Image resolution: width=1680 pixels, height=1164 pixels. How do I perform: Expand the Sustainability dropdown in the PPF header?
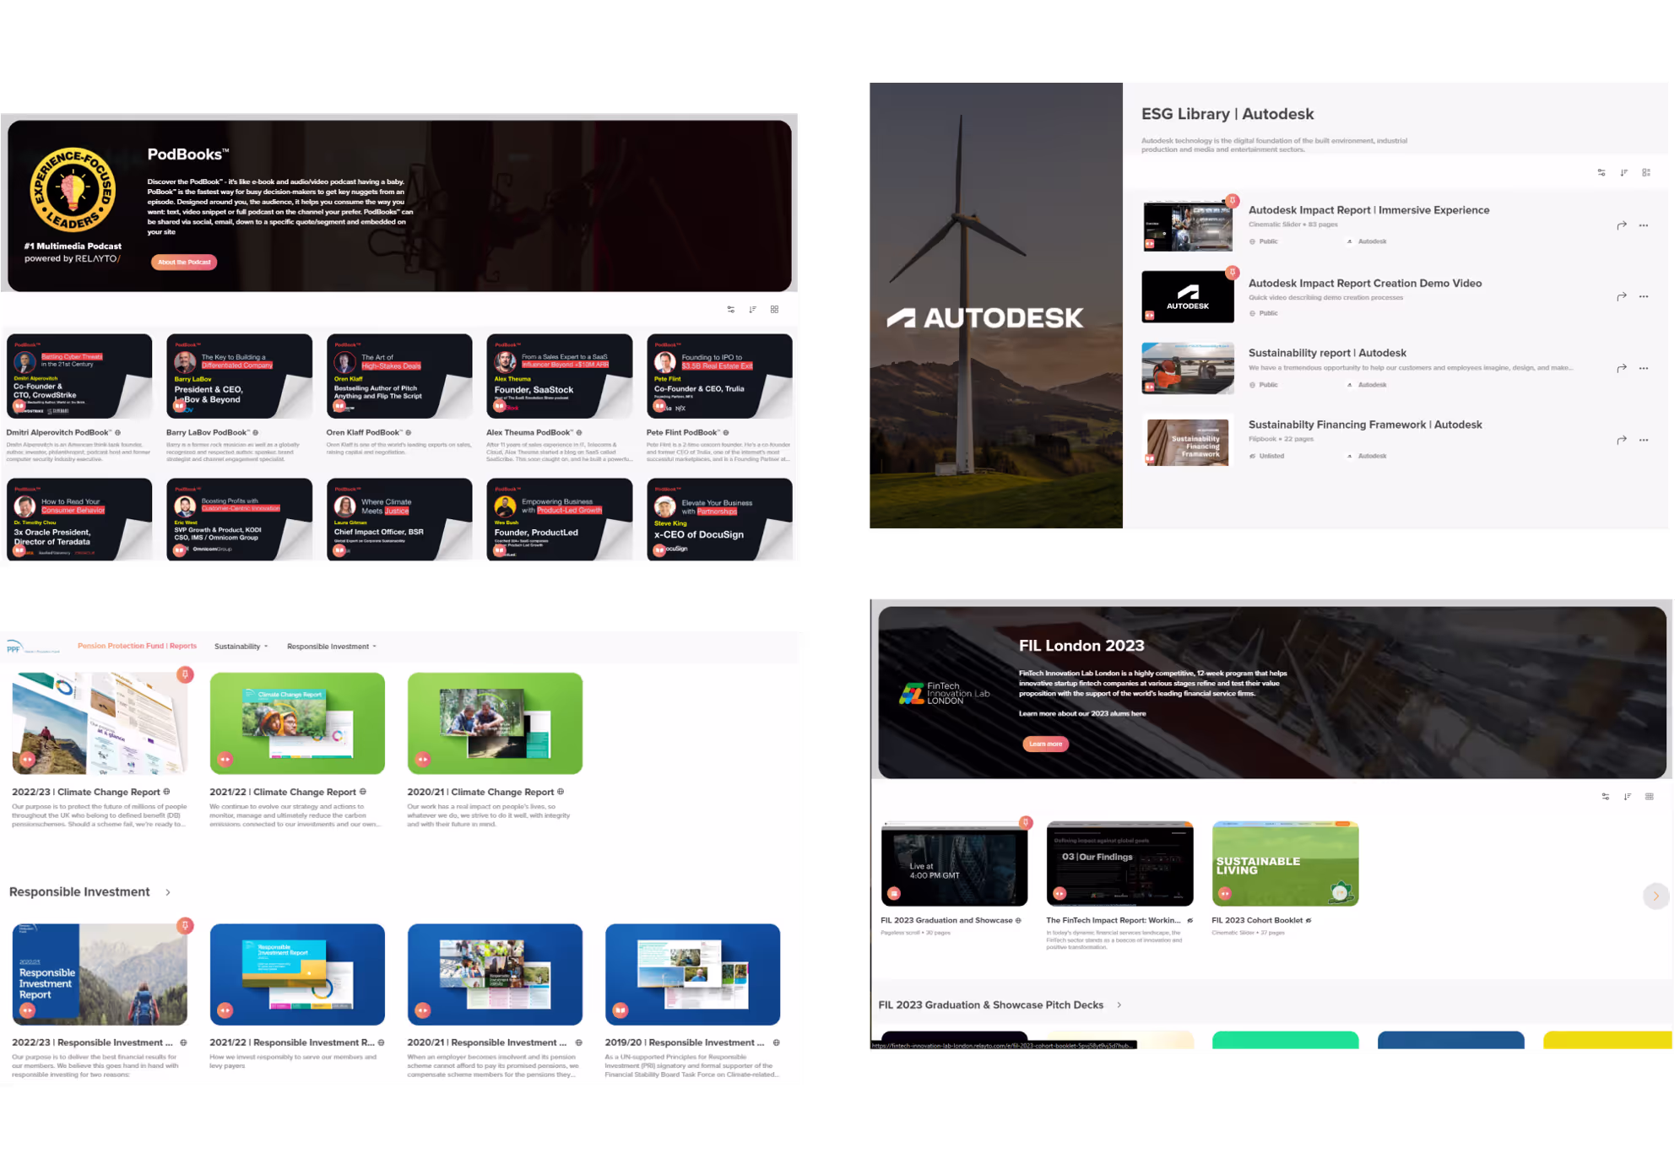pyautogui.click(x=241, y=647)
